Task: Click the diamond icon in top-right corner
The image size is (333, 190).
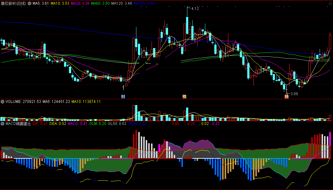Action: click(x=331, y=4)
